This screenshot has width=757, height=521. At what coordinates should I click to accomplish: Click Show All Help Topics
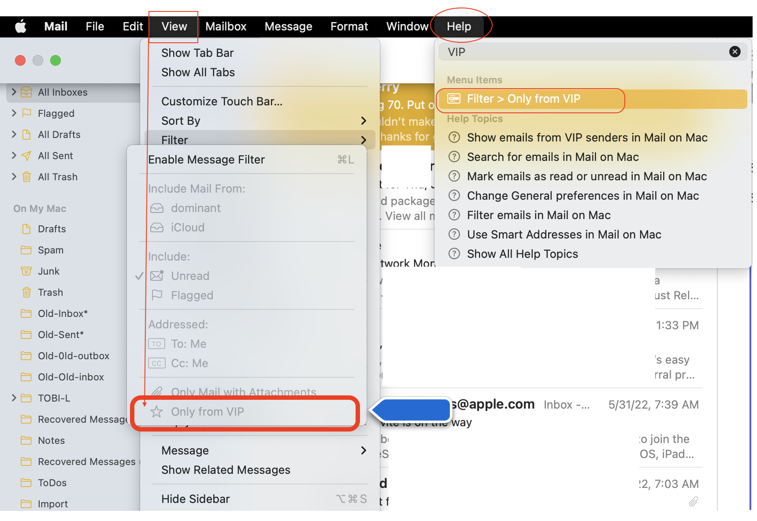[593, 254]
